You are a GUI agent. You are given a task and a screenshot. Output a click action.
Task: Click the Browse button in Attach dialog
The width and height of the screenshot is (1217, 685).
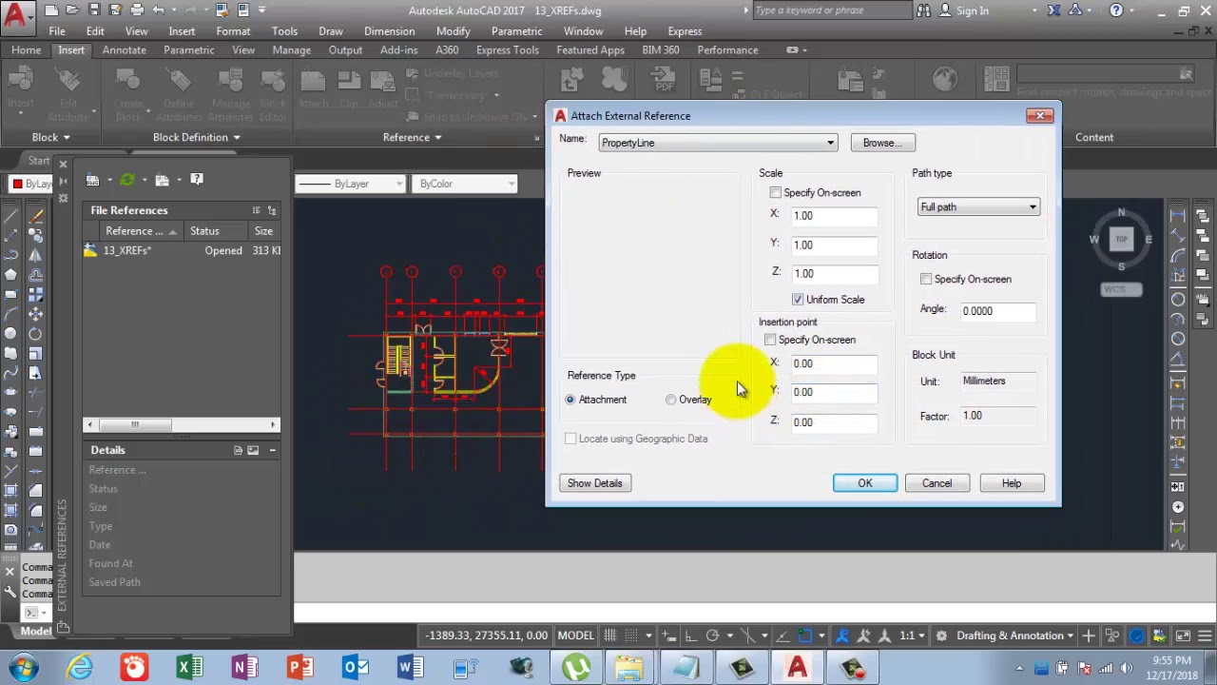click(x=883, y=143)
